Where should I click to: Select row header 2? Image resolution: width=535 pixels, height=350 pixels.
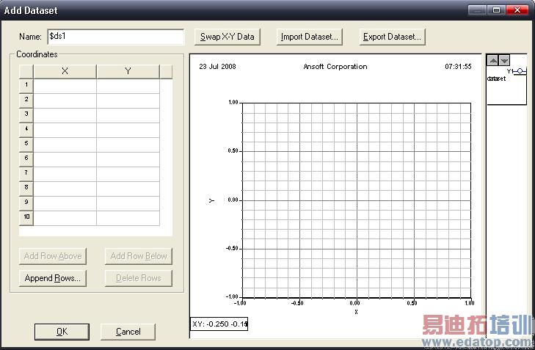coord(26,101)
